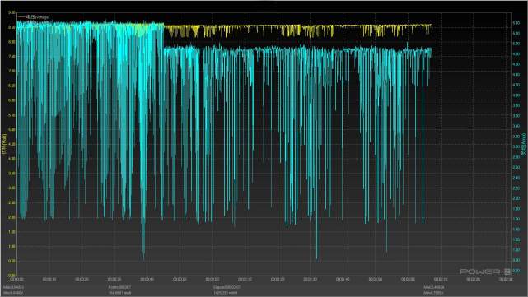Toggle the current legend entry below voltage
This screenshot has height=297, width=528.
tap(34, 22)
